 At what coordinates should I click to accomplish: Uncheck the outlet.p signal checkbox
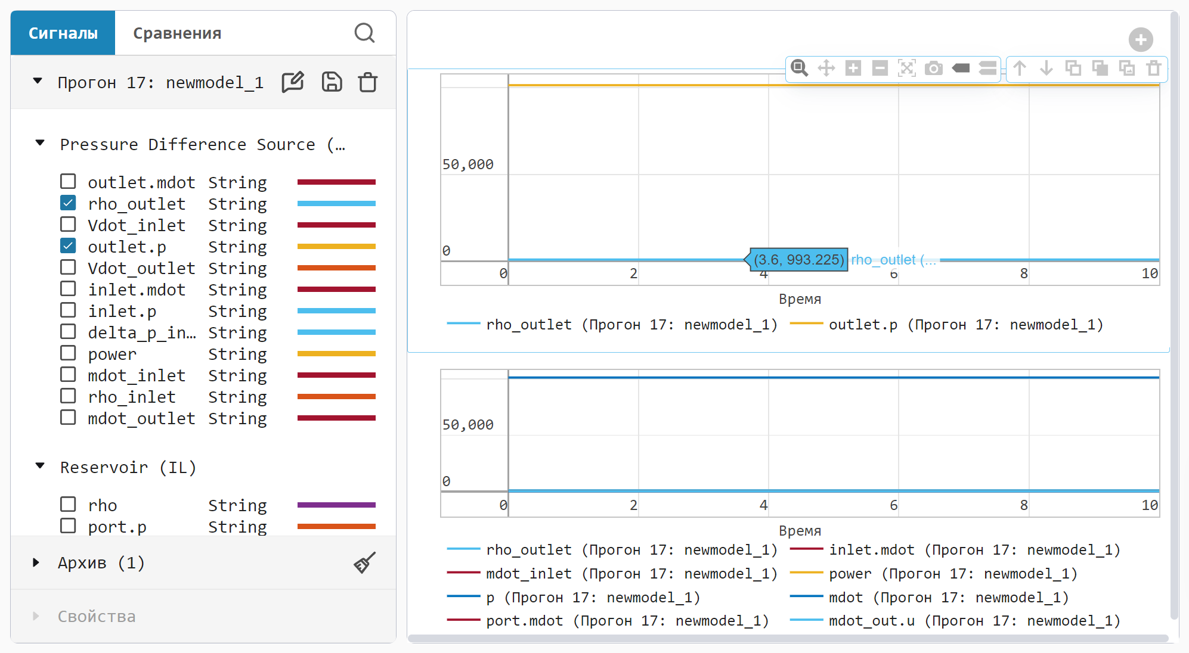(x=68, y=245)
